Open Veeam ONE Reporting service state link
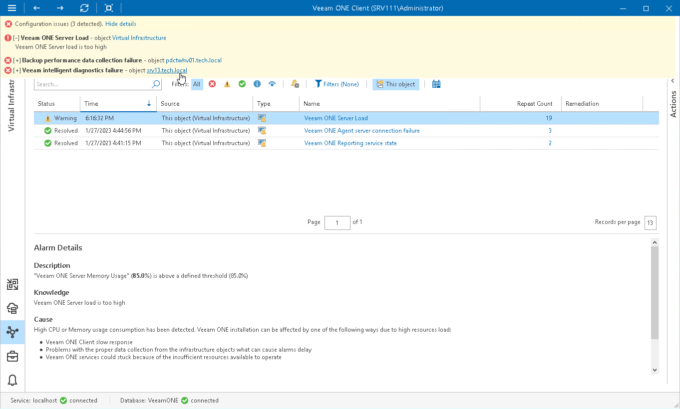Screen dimensions: 680x409 pos(350,143)
